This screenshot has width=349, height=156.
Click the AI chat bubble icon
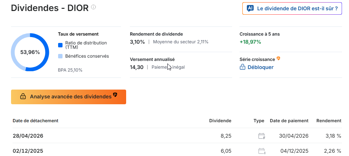[250, 9]
